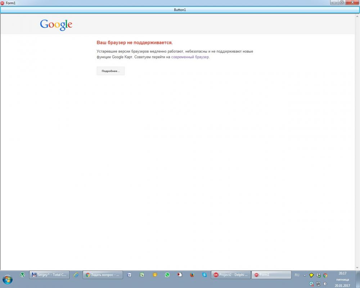
Task: Open Microsoft Word from taskbar
Action: coord(130,275)
